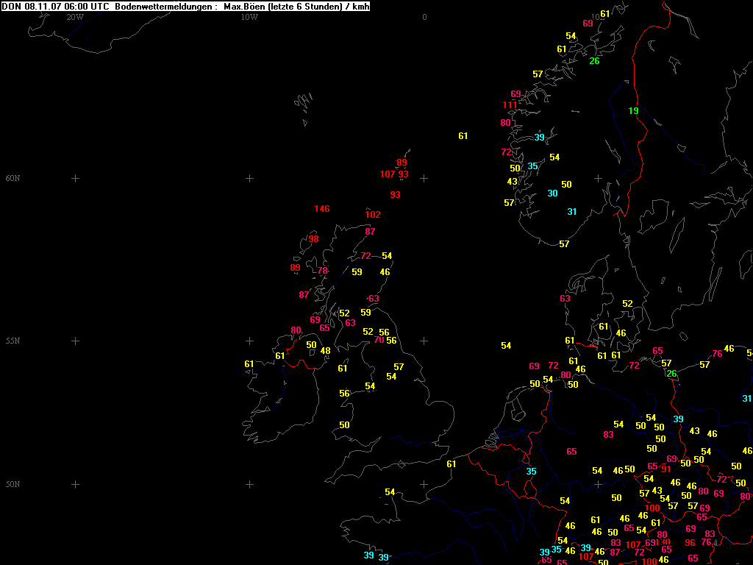The image size is (753, 565).
Task: Select the lone 54 in the North Sea
Action: point(506,346)
